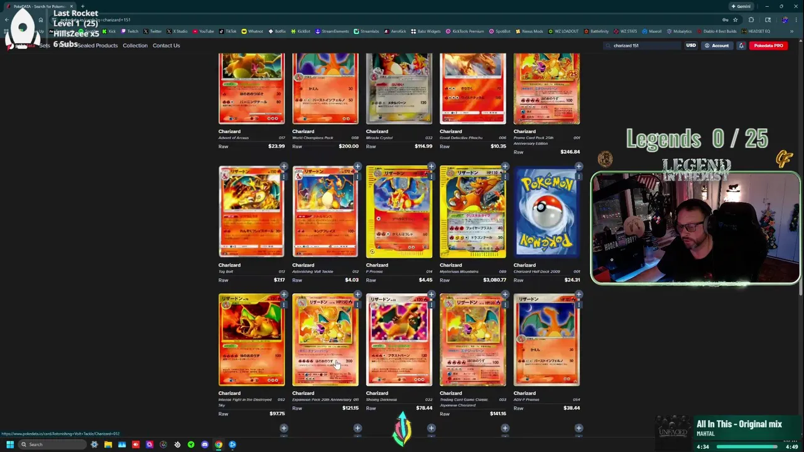Open a new browser tab

pyautogui.click(x=82, y=6)
